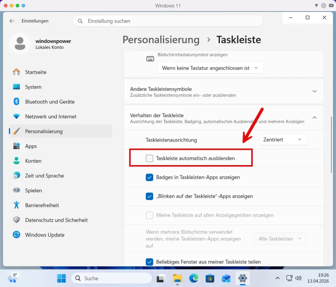Open the weather widget showing 8°
336x287 pixels.
click(x=12, y=278)
